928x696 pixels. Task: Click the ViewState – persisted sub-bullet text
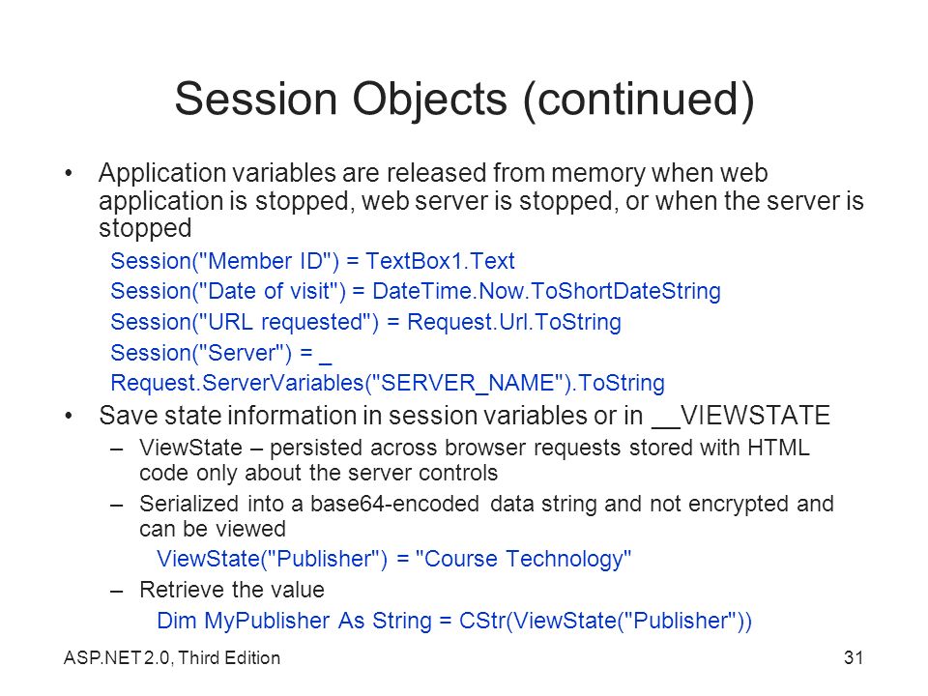[474, 460]
